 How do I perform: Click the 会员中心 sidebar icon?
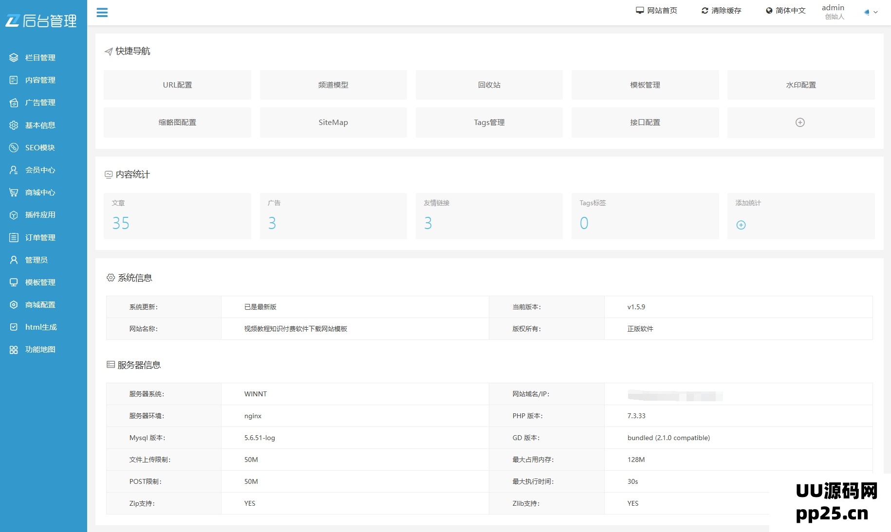[x=13, y=170]
